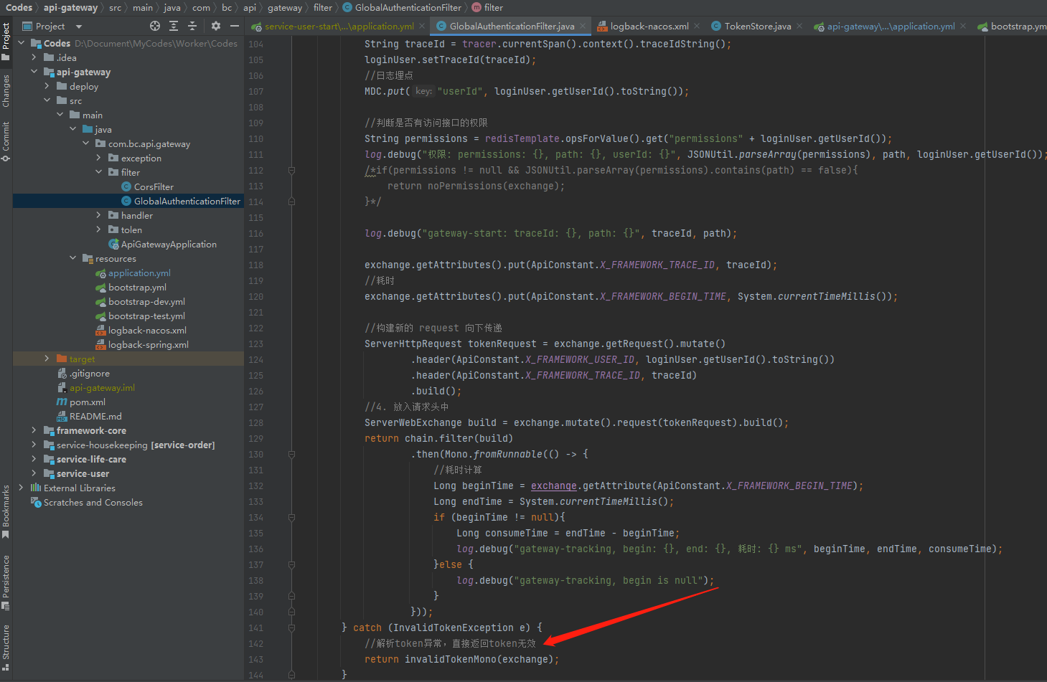Open the Bookmarks tool window stripe

6,511
